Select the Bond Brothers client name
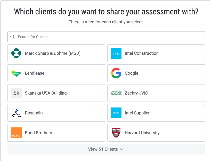Image resolution: width=211 pixels, height=162 pixels. click(x=38, y=133)
